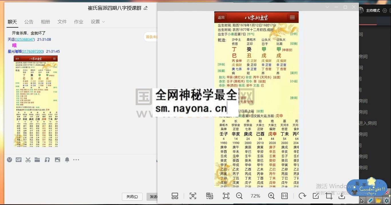This screenshot has width=391, height=205.
Task: Open the GIF sticker panel
Action: (x=19, y=160)
